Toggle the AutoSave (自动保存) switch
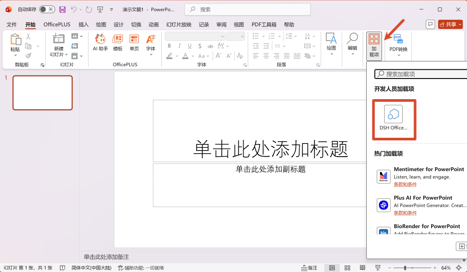 pyautogui.click(x=47, y=10)
